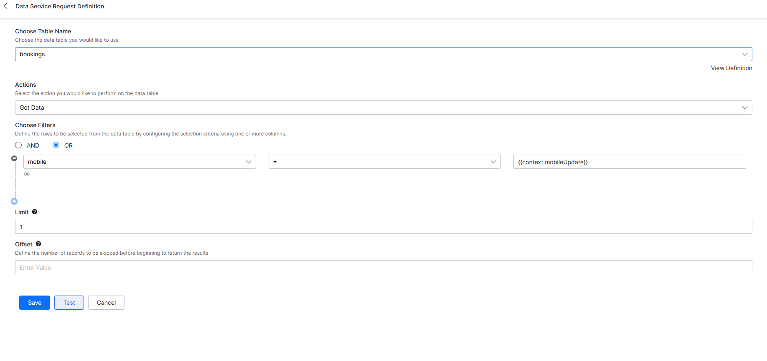Click the chevron arrow of the table name dropdown

pos(744,54)
